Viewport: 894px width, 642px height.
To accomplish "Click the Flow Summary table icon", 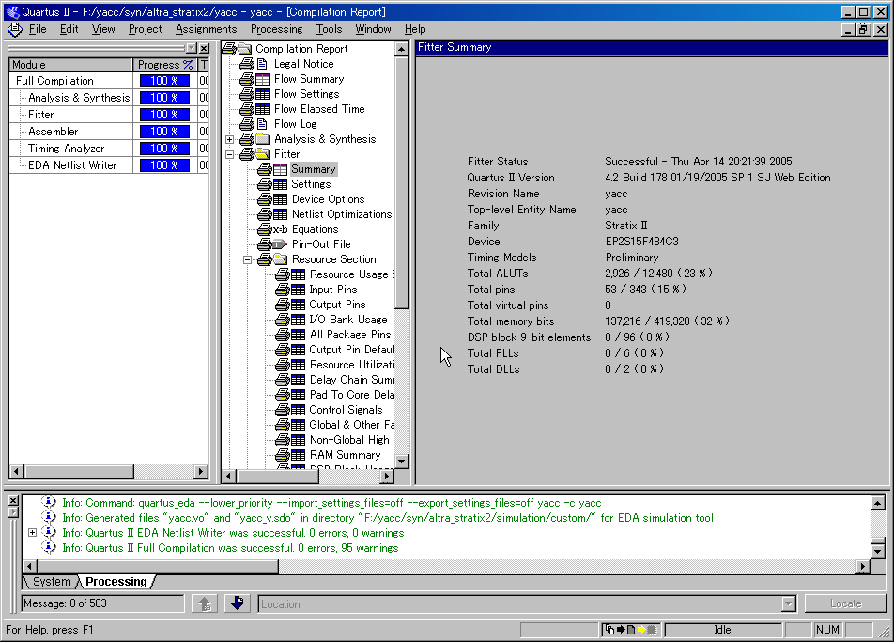I will point(262,79).
